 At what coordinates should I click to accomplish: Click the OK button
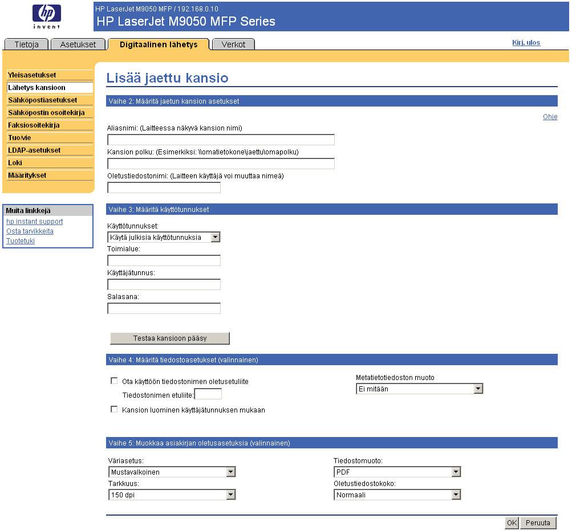(512, 522)
